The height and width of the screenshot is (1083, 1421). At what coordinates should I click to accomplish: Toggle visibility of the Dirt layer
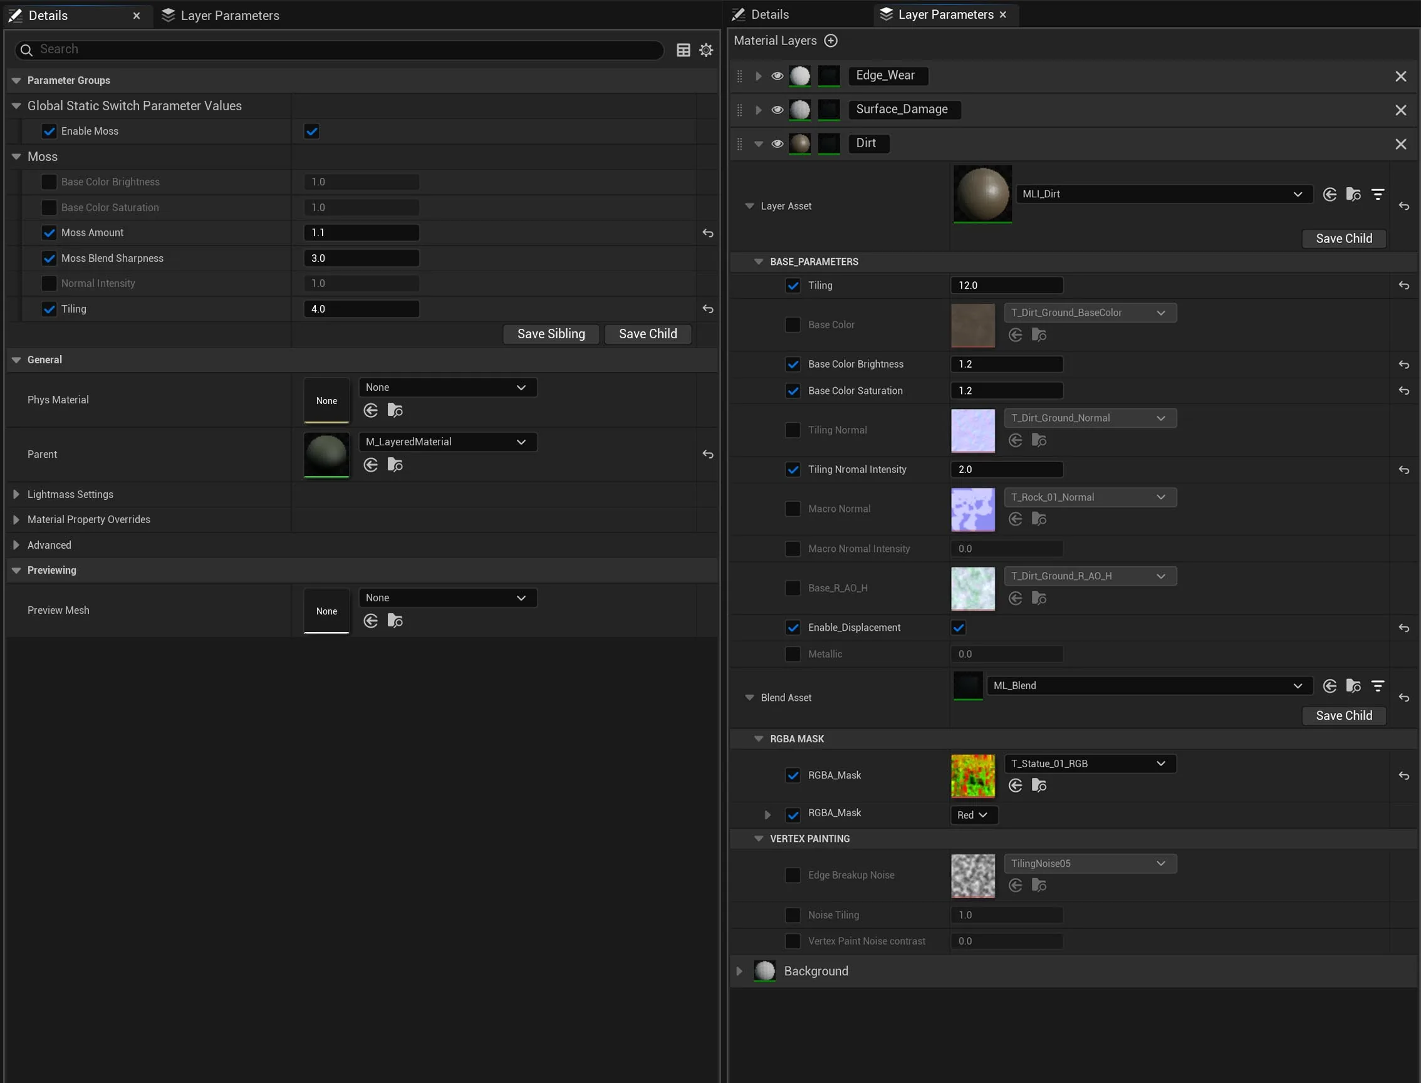[x=778, y=144]
